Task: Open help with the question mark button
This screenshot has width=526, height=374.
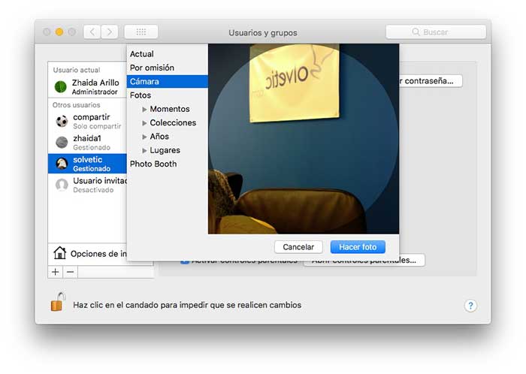Action: (470, 306)
